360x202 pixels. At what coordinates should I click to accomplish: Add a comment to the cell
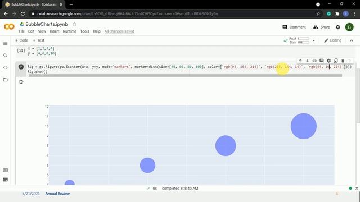(x=321, y=61)
